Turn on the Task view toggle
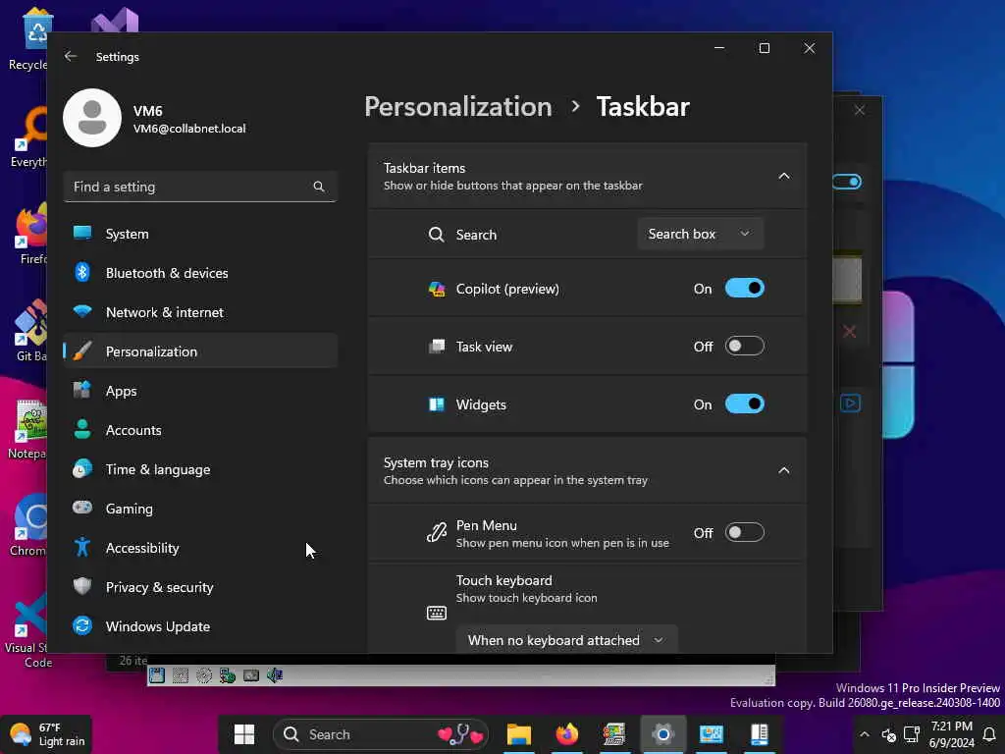Viewport: 1005px width, 754px height. click(x=744, y=347)
